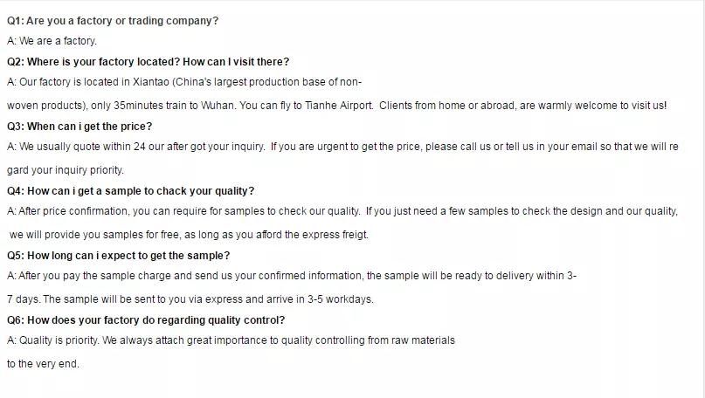This screenshot has height=398, width=705.
Task: Select the Q4 sample quality question heading
Action: (x=131, y=191)
